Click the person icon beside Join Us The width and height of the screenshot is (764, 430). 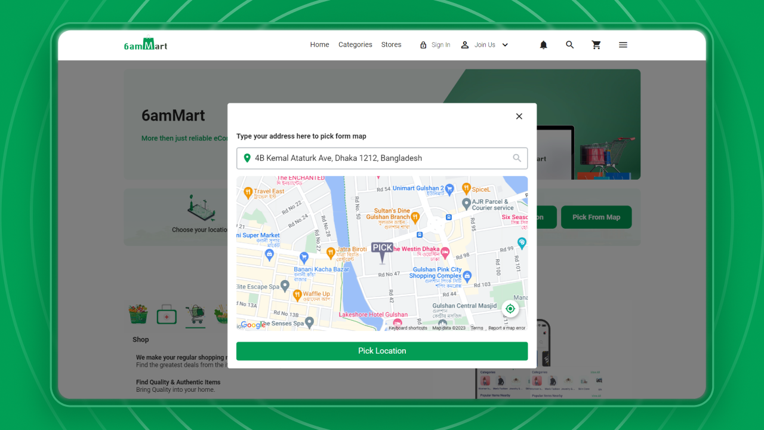[x=465, y=45]
